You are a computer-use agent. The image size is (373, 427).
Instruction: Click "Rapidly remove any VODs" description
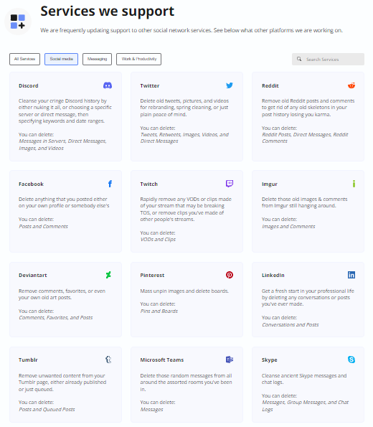tap(186, 209)
